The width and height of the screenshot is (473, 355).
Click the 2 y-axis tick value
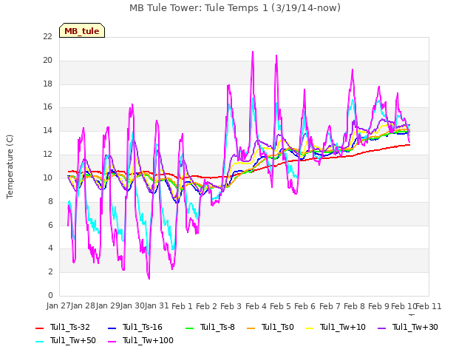pyautogui.click(x=50, y=271)
